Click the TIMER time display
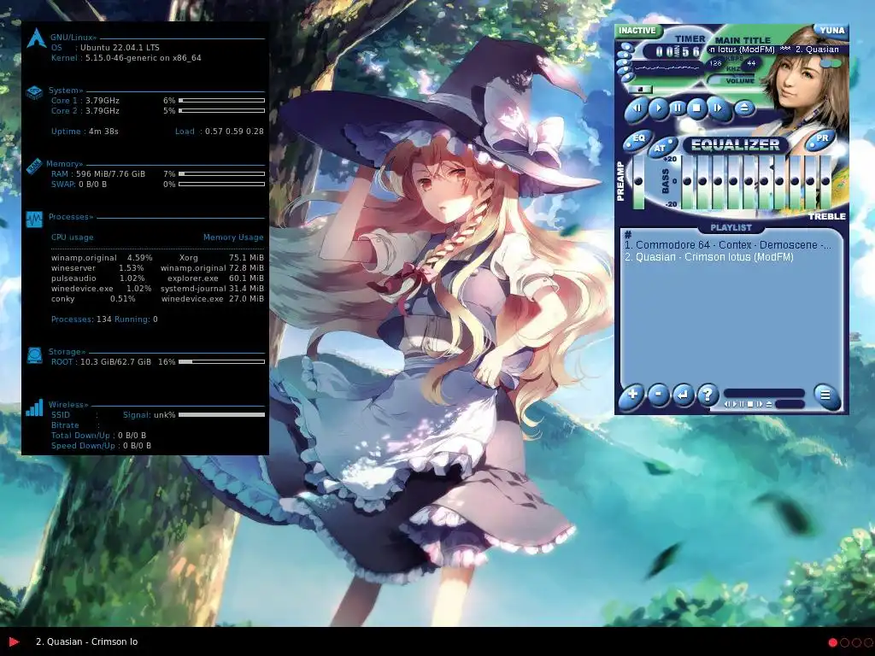 672,51
